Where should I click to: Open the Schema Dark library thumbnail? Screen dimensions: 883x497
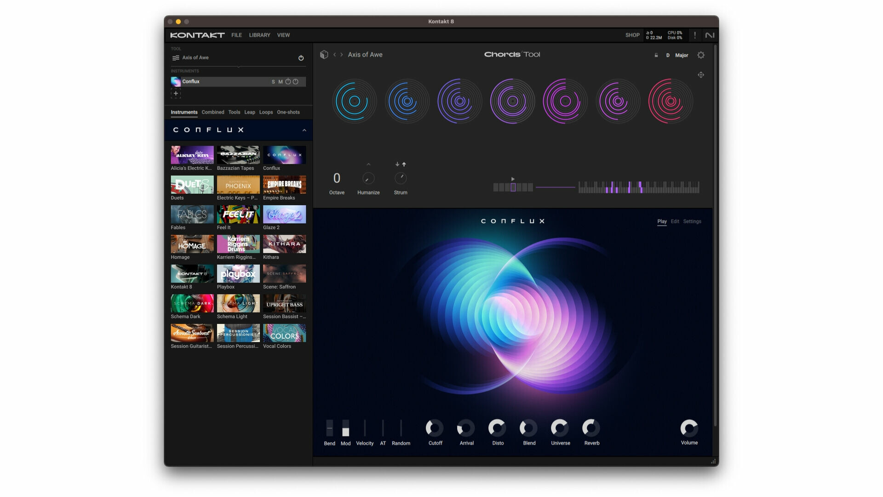coord(192,304)
